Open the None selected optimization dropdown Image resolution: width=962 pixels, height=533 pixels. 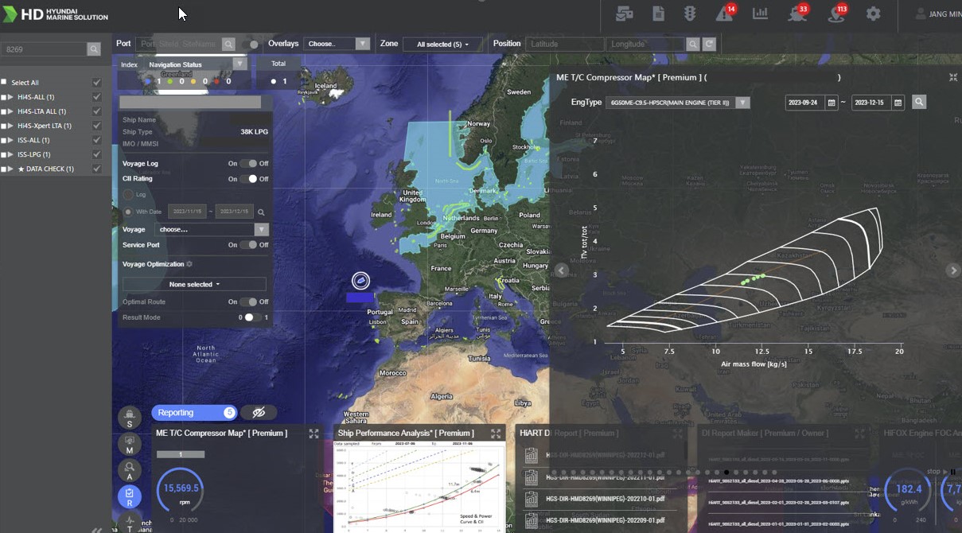tap(194, 284)
